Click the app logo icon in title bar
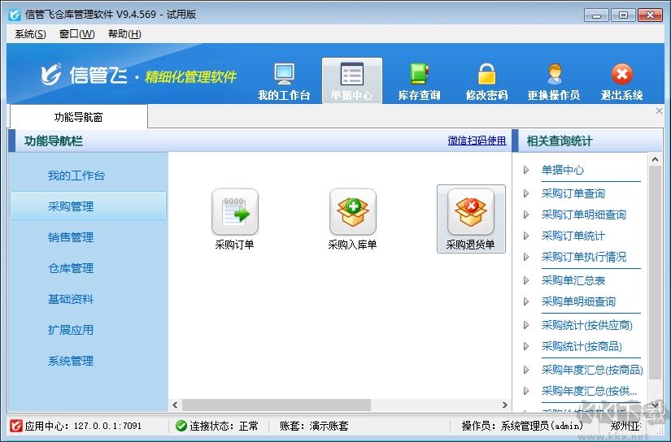Image resolution: width=671 pixels, height=442 pixels. coord(15,15)
